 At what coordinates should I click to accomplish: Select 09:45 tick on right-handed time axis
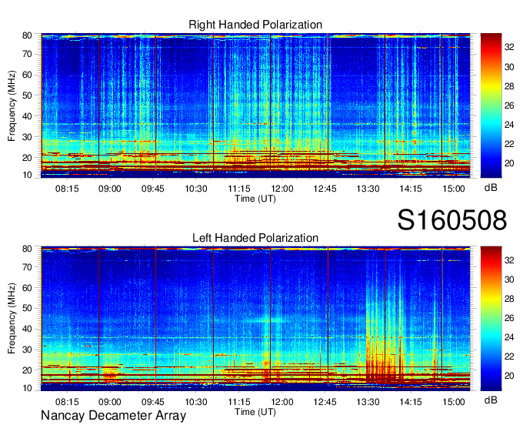point(153,189)
